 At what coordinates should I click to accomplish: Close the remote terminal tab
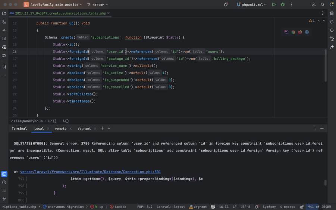pyautogui.click(x=70, y=129)
